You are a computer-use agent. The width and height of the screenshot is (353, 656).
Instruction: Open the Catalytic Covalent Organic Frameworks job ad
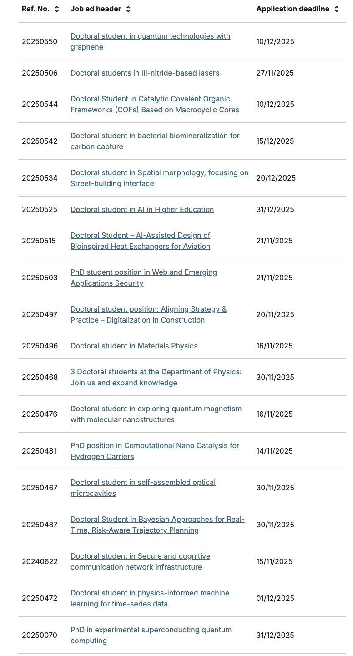point(155,104)
